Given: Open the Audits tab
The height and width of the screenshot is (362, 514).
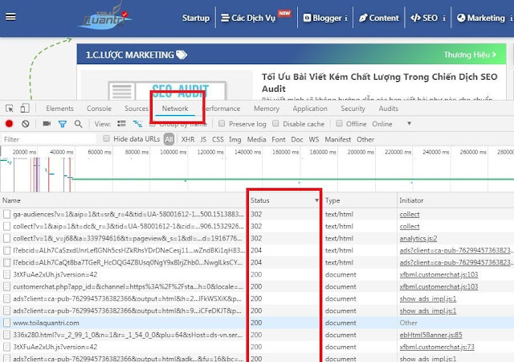Looking at the screenshot, I should pos(389,109).
